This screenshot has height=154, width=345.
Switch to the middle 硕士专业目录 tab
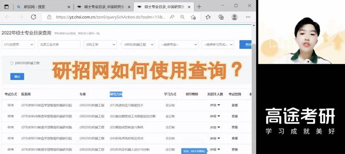(x=103, y=7)
